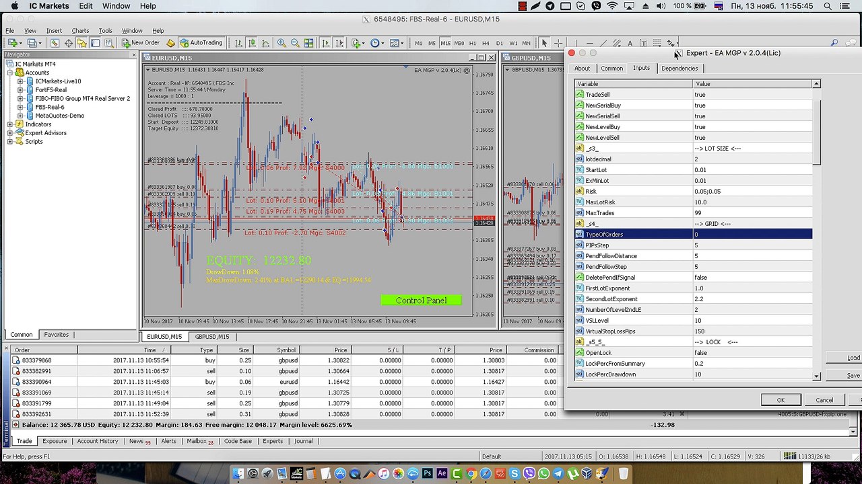Expand the Scripts tree node

click(x=10, y=142)
